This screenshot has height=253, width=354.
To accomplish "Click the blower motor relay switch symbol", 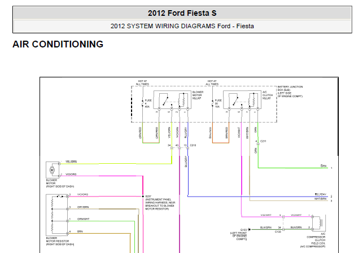I will tap(165, 101).
